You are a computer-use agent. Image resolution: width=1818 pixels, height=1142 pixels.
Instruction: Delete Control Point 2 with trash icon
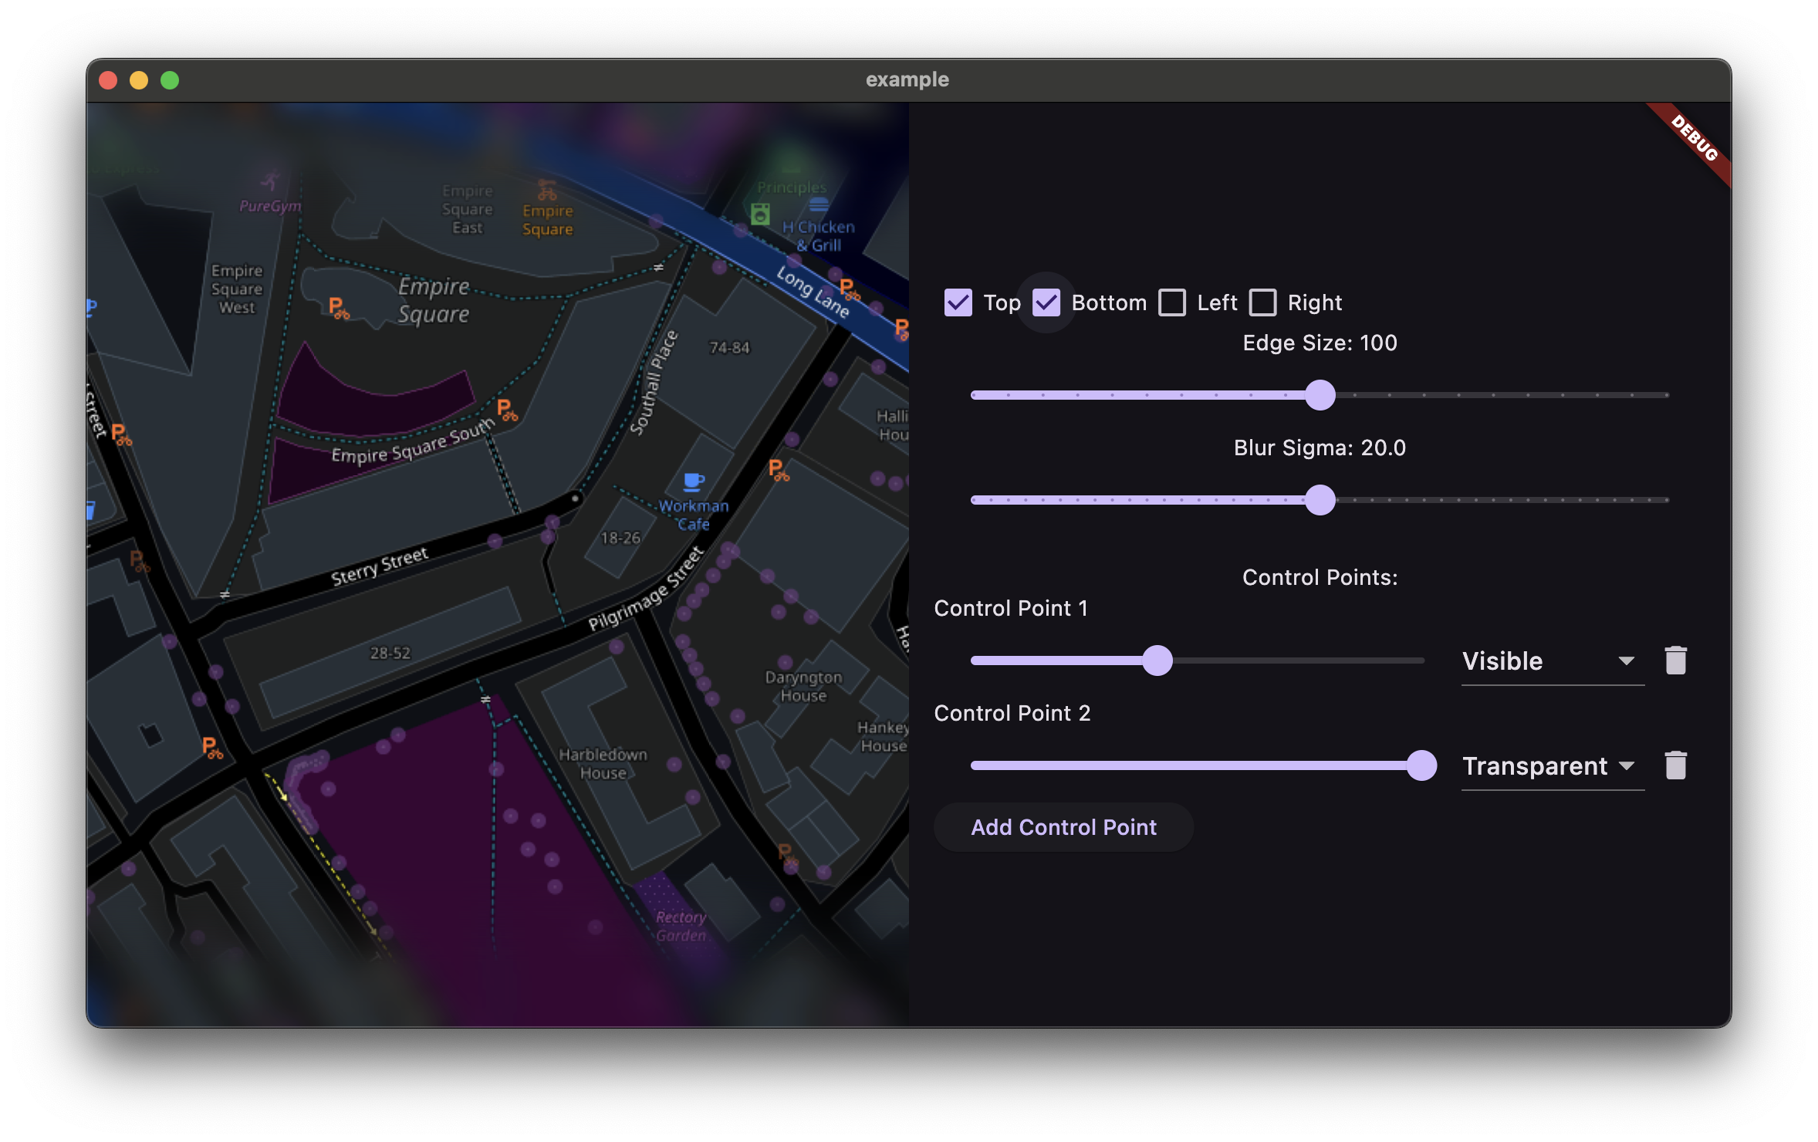(1675, 765)
